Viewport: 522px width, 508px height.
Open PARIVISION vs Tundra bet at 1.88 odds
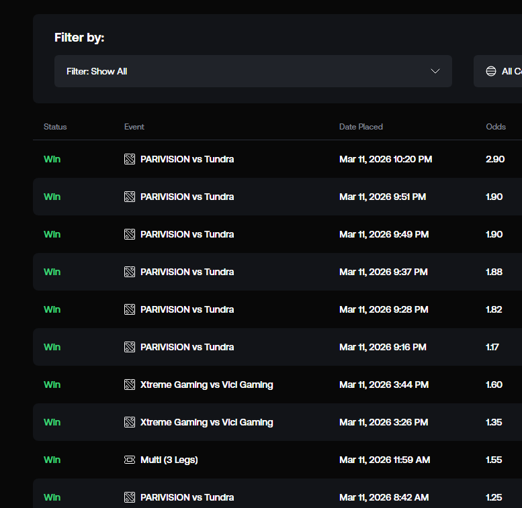187,272
